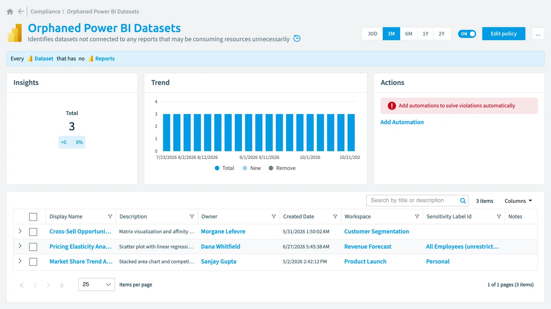Open the Customer Segmentation workspace
The width and height of the screenshot is (551, 309).
click(376, 232)
